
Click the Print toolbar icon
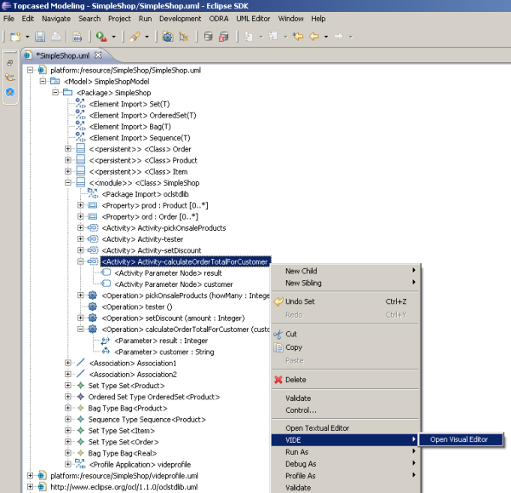[56, 37]
